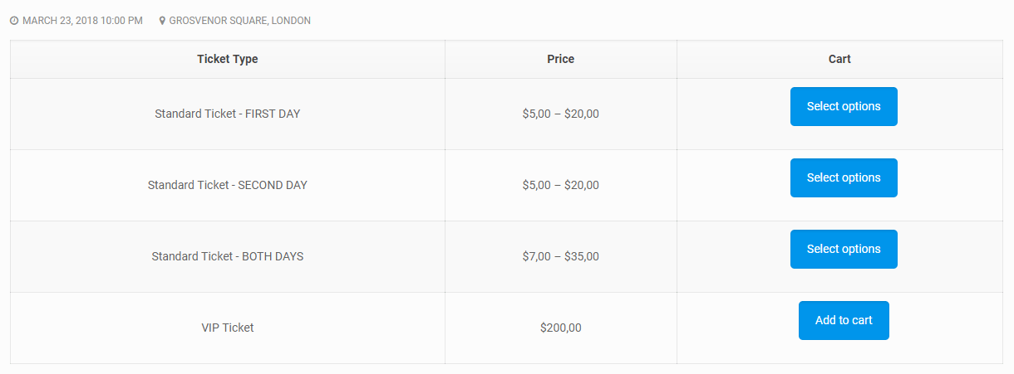The width and height of the screenshot is (1014, 374).
Task: Select options for SECOND DAY ticket
Action: point(843,177)
